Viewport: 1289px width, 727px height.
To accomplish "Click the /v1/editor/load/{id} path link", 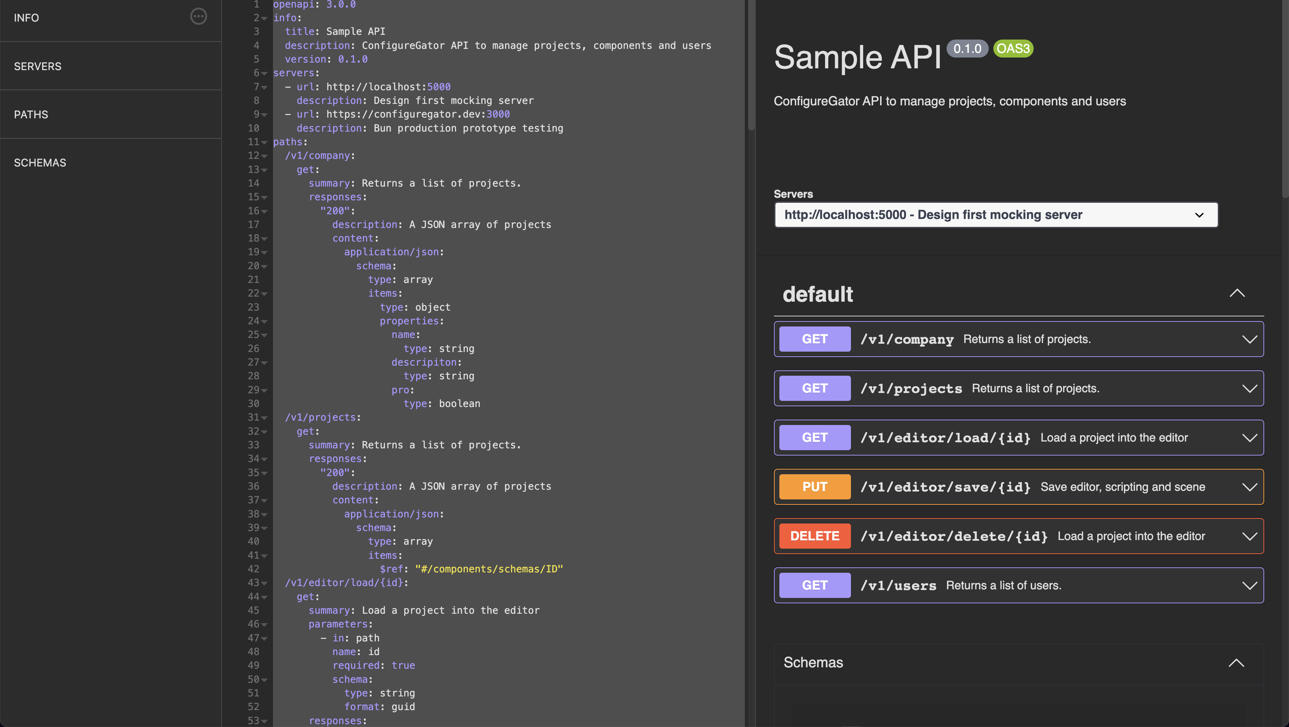I will pos(945,438).
